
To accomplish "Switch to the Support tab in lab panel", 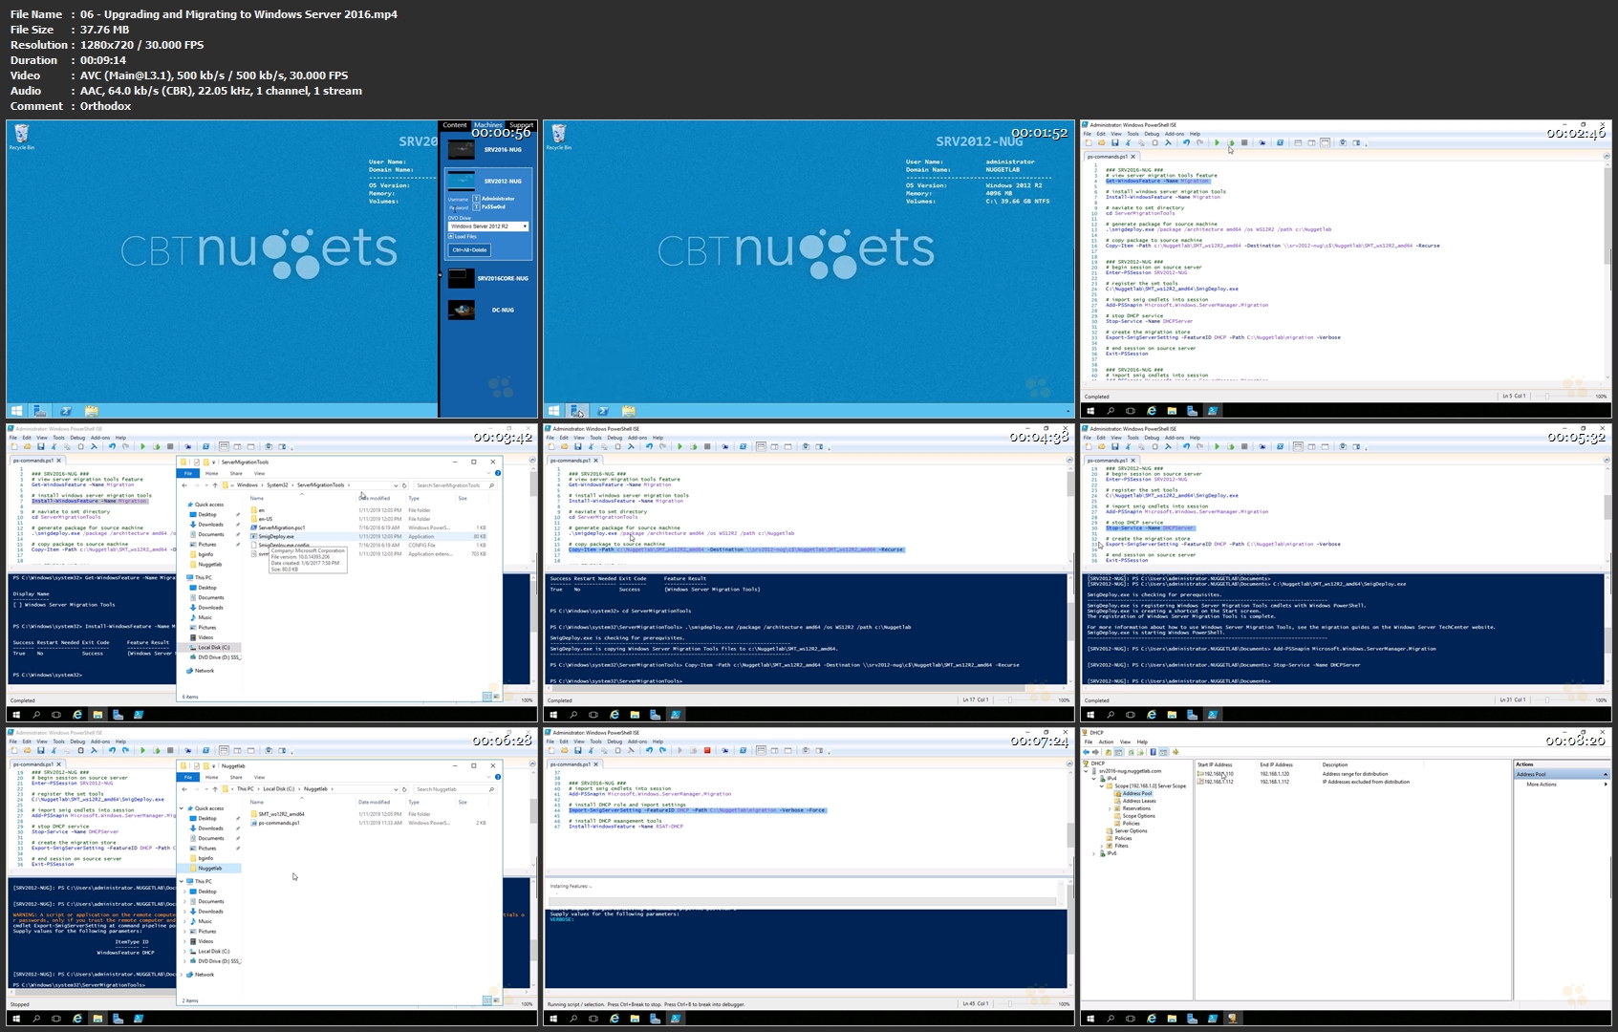I will pos(521,125).
